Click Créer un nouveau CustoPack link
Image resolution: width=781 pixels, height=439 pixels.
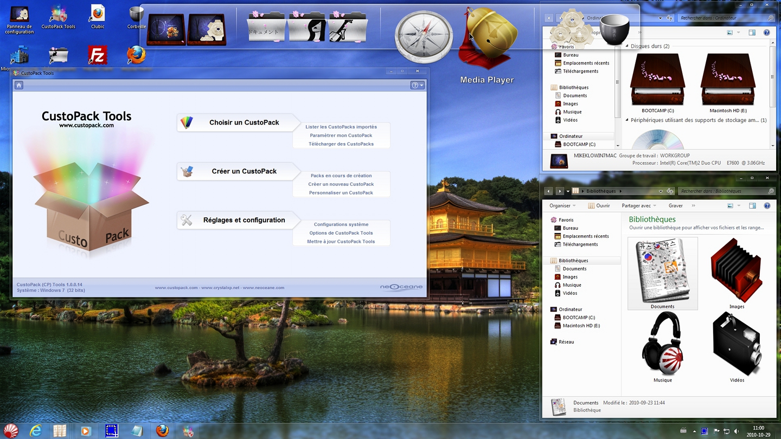pyautogui.click(x=341, y=184)
